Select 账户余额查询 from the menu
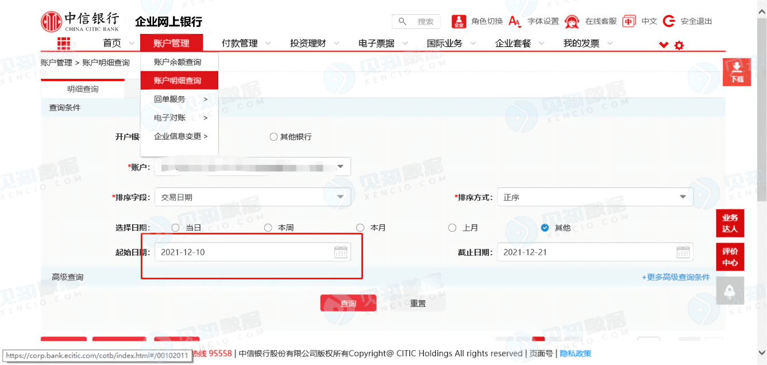767x365 pixels. [x=178, y=62]
